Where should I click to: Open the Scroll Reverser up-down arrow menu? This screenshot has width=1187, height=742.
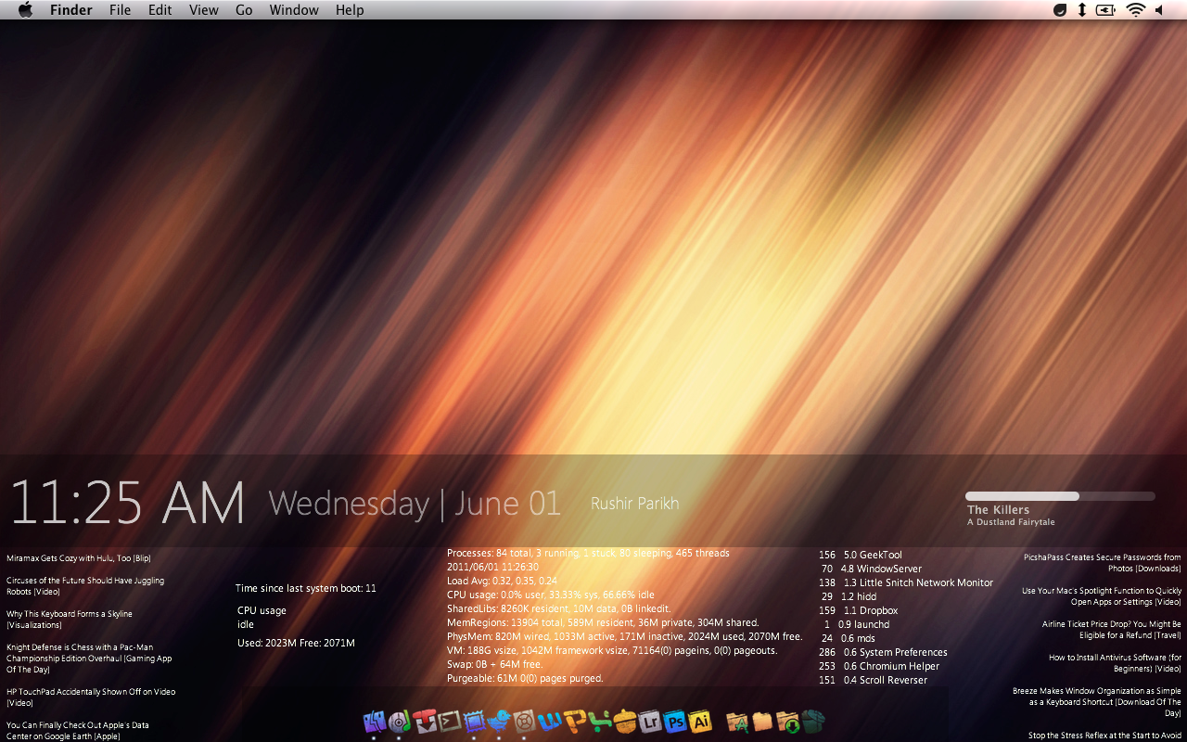tap(1081, 10)
